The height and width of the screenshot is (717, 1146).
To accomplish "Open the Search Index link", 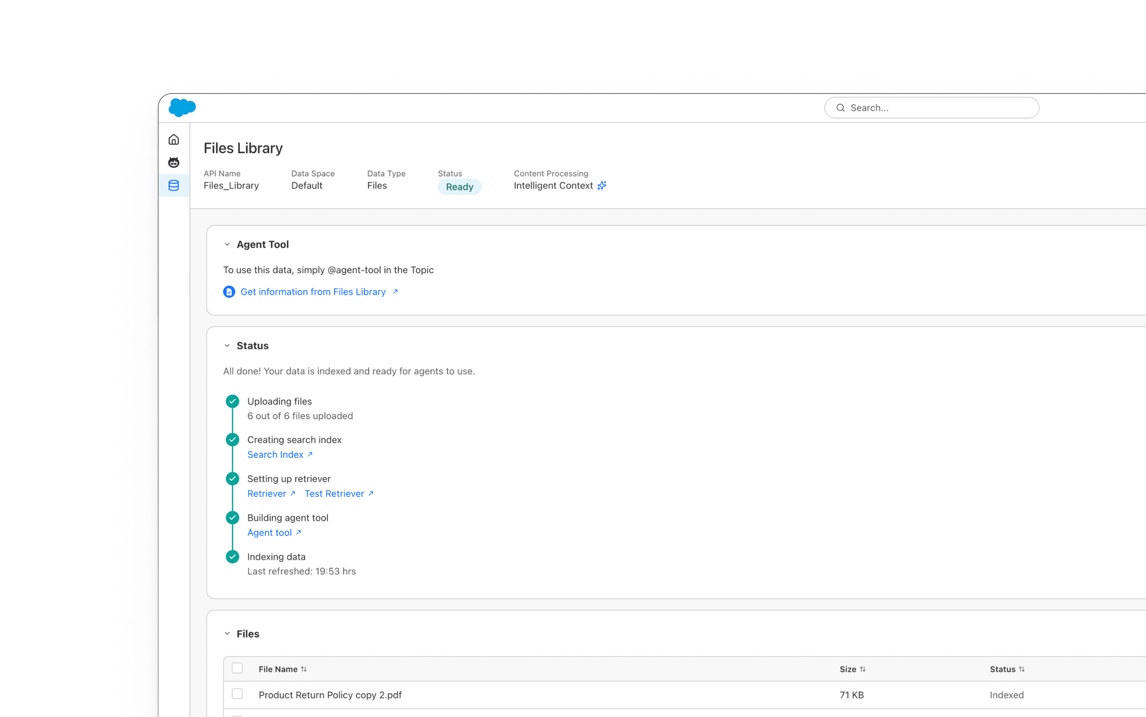I will click(275, 454).
